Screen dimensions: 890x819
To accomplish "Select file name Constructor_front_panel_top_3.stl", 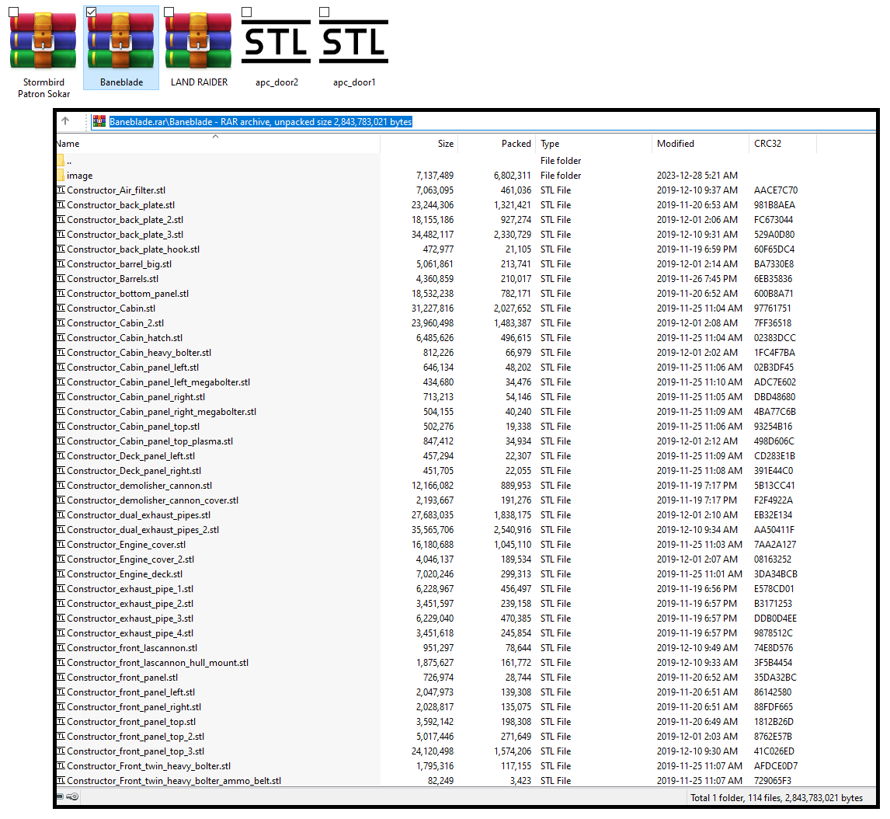I will click(136, 751).
